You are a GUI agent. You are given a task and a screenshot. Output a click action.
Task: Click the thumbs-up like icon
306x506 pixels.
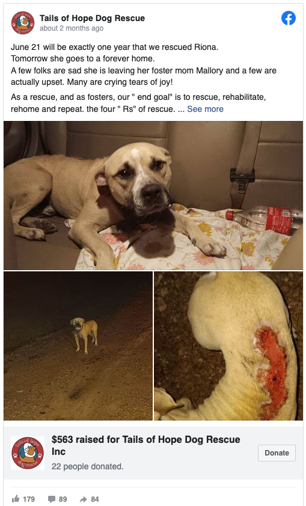(16, 499)
